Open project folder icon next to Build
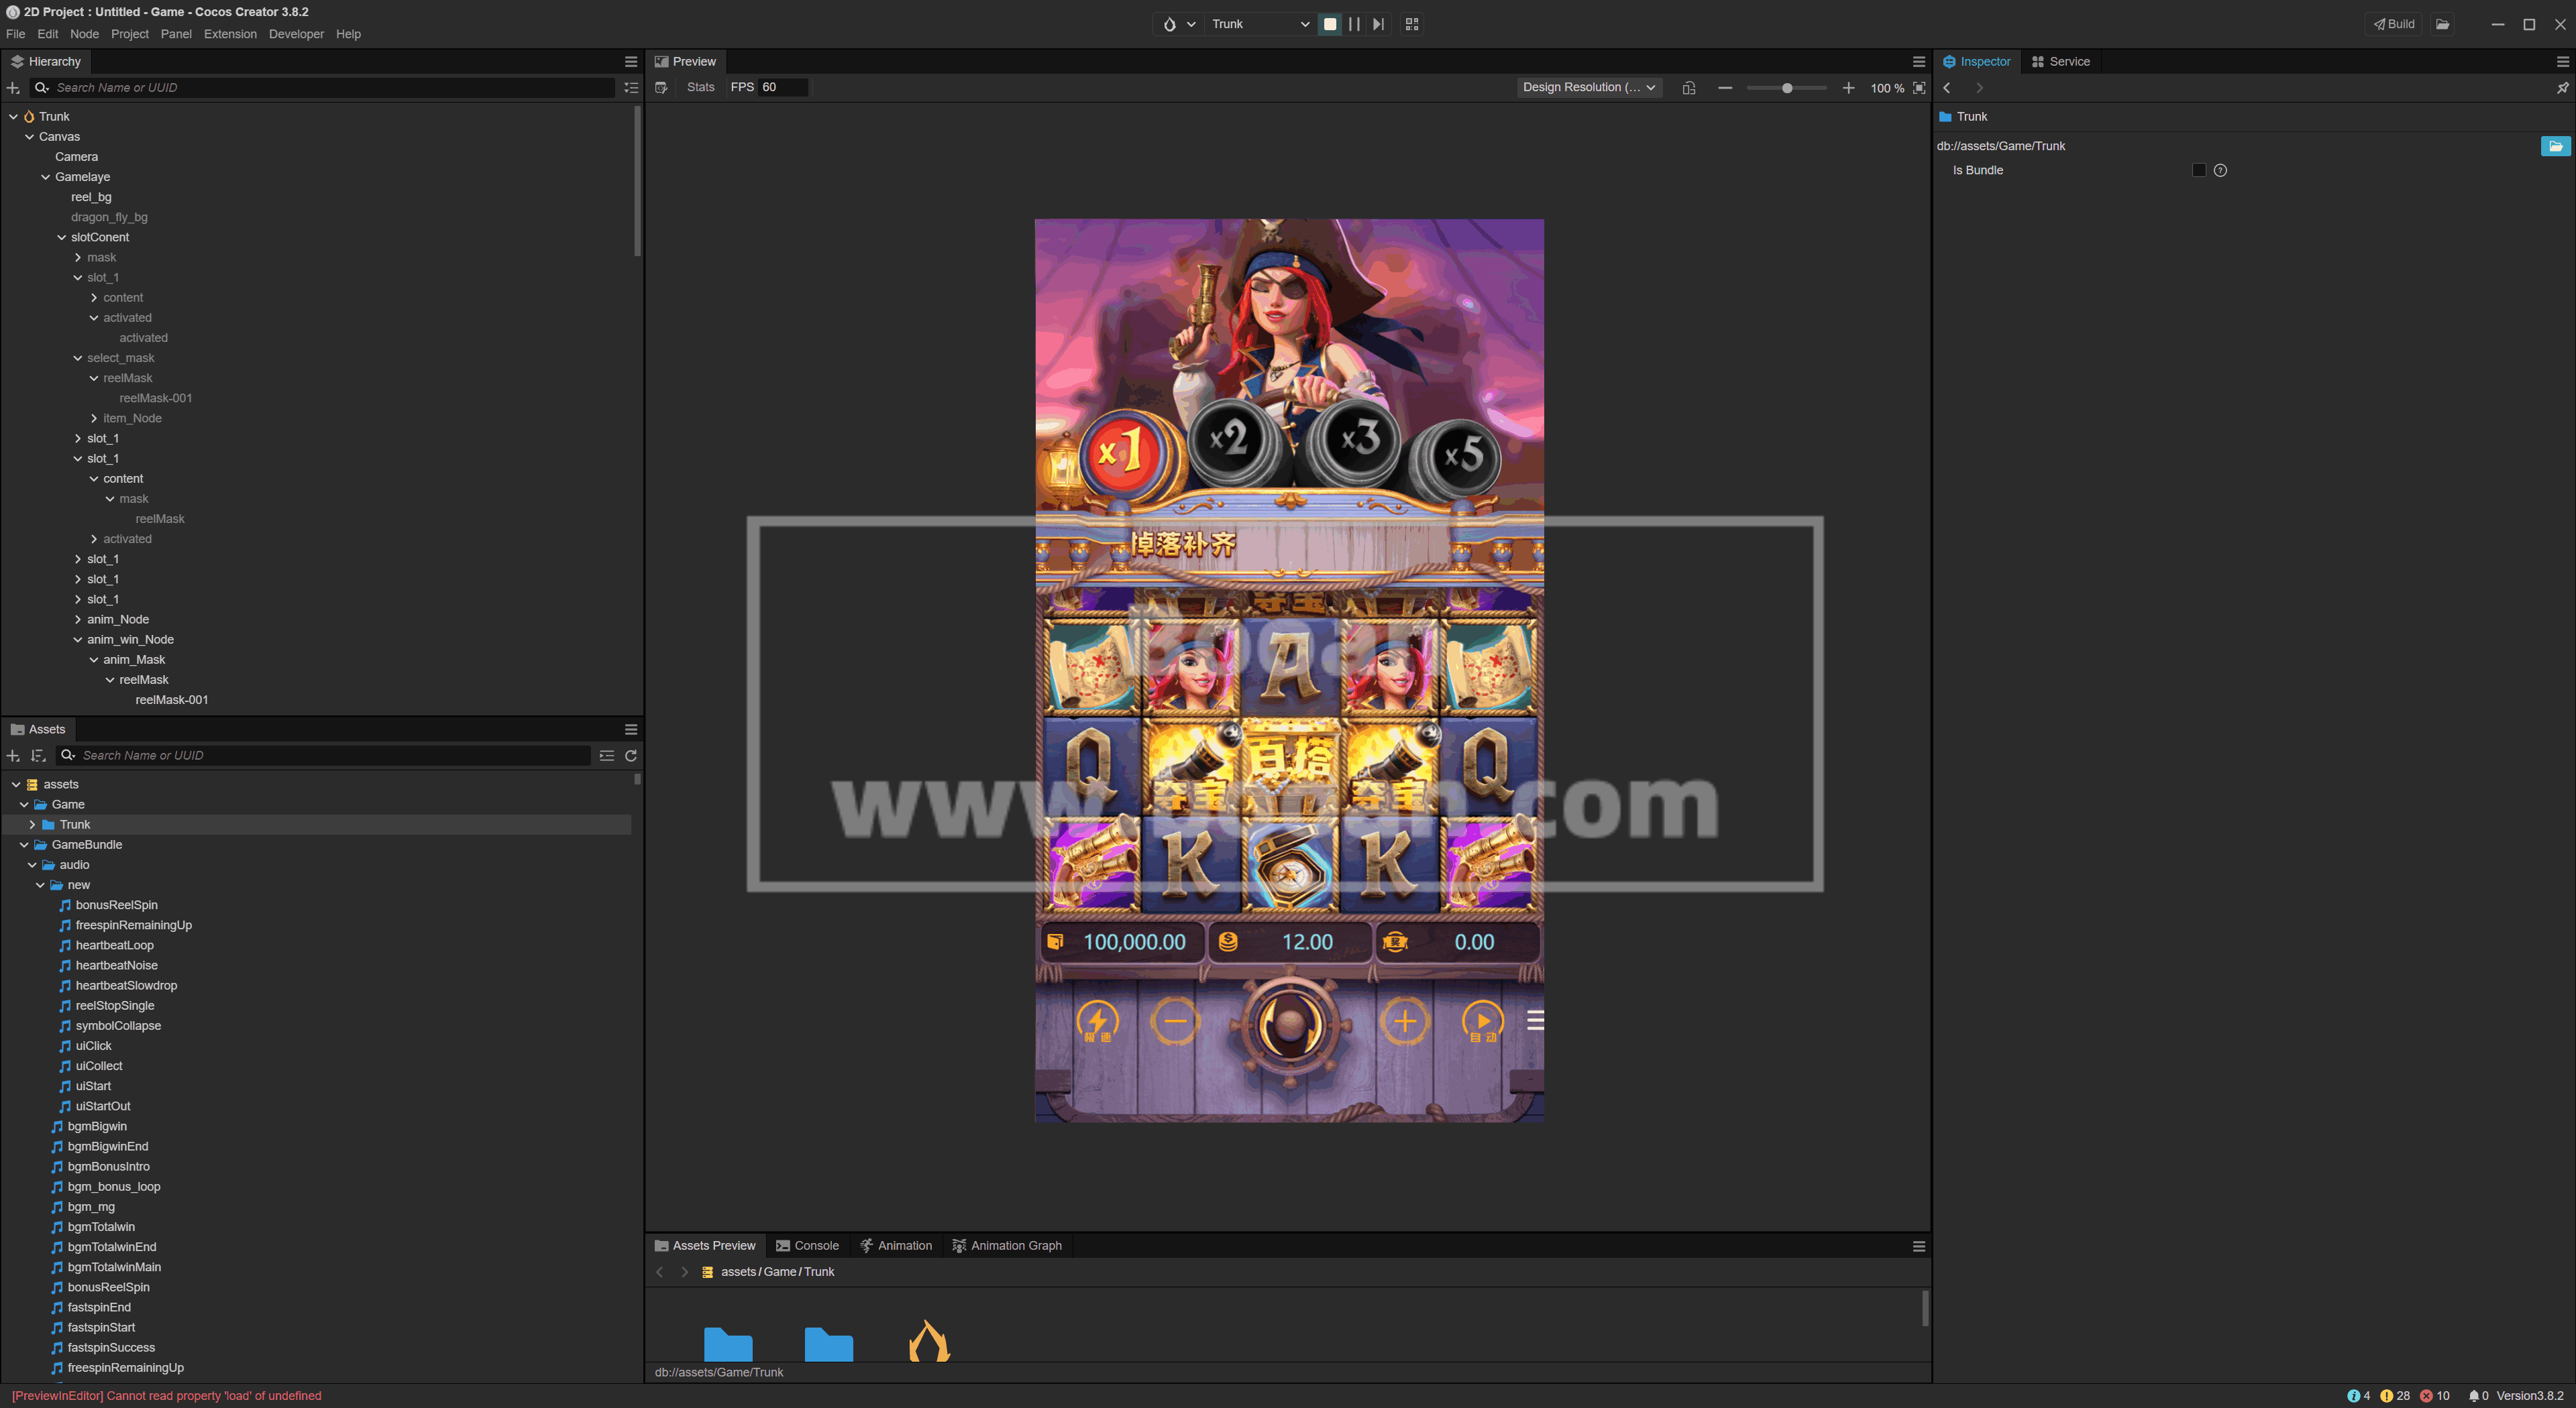 click(2443, 24)
